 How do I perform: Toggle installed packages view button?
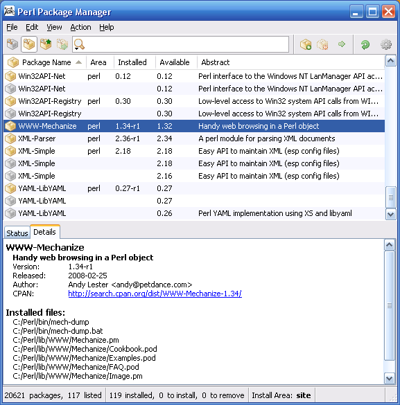click(x=28, y=44)
